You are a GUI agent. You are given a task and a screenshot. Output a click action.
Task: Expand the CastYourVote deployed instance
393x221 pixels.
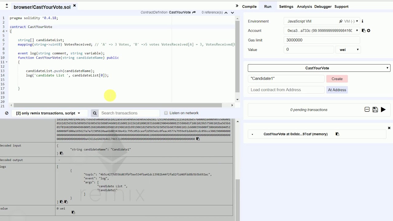[x=252, y=134]
